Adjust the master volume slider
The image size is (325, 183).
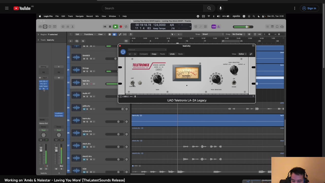[243, 27]
